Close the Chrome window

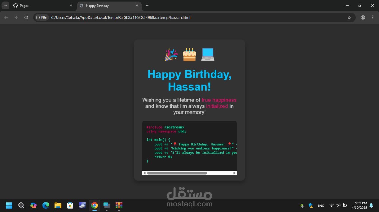372,6
